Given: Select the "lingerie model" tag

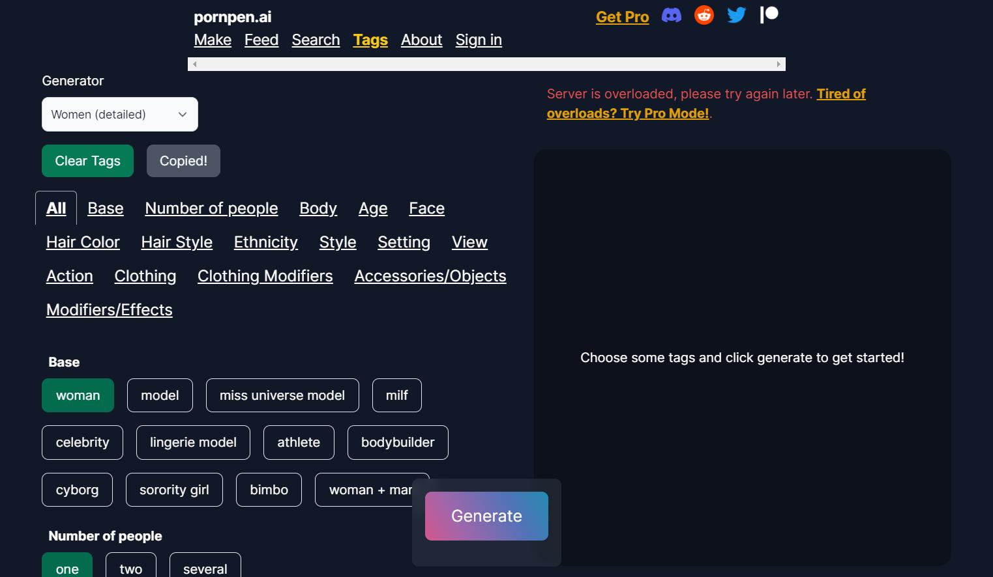Looking at the screenshot, I should pos(193,442).
